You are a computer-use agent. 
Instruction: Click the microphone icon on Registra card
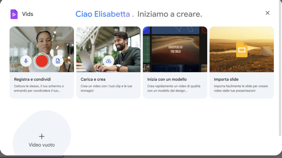pyautogui.click(x=26, y=61)
